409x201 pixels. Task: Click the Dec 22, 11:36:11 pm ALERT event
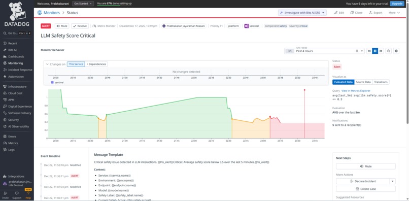(x=62, y=176)
